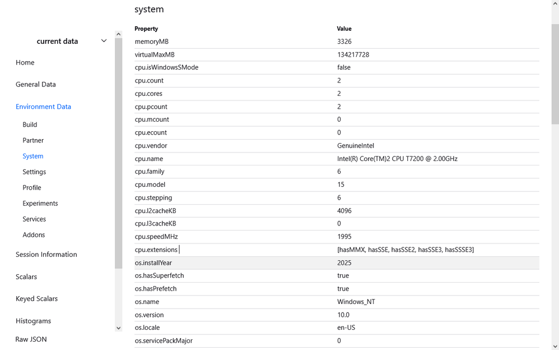Open the Home section
The image size is (559, 350).
pyautogui.click(x=25, y=62)
